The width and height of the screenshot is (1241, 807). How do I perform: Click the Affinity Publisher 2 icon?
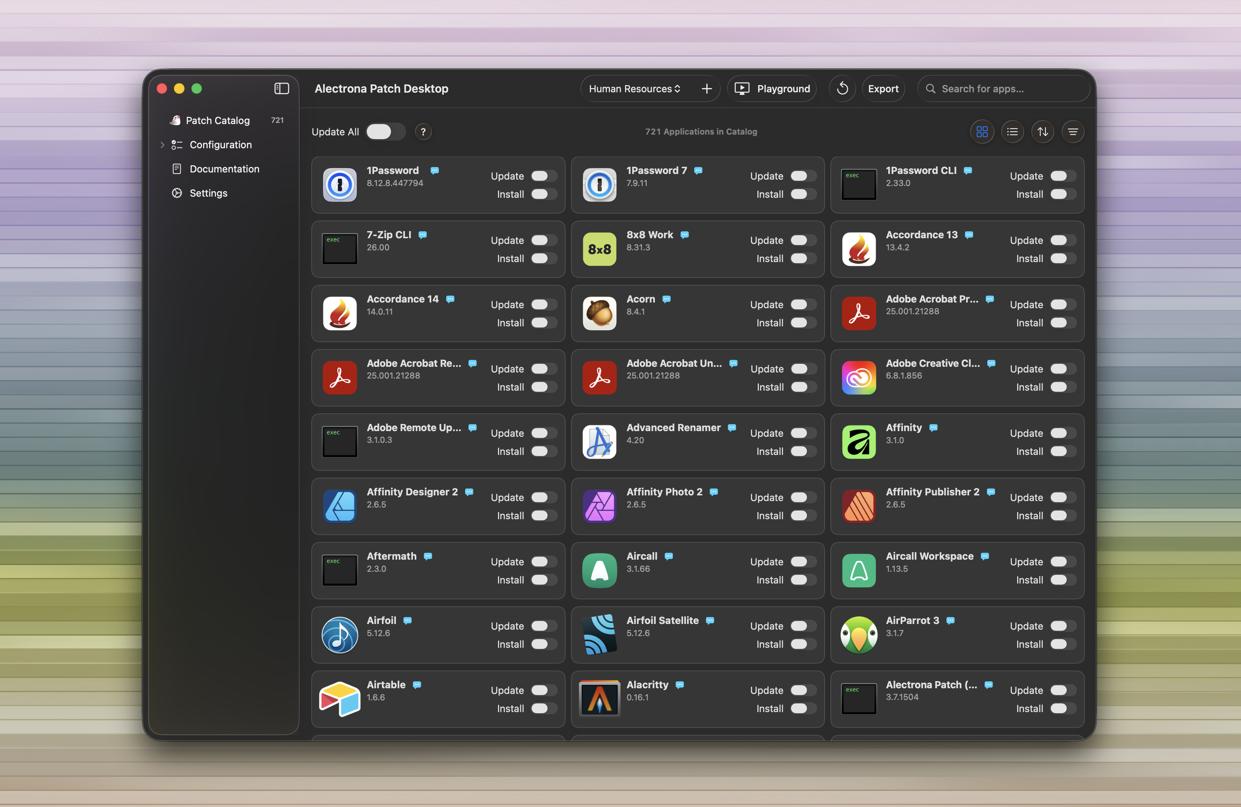pyautogui.click(x=858, y=506)
